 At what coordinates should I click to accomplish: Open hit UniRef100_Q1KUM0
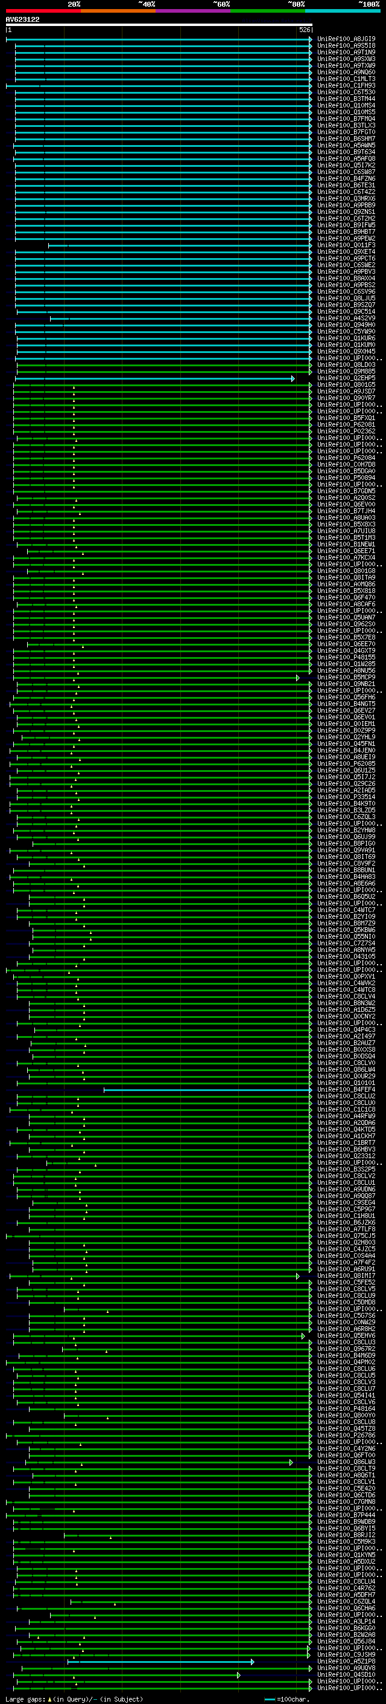(346, 345)
